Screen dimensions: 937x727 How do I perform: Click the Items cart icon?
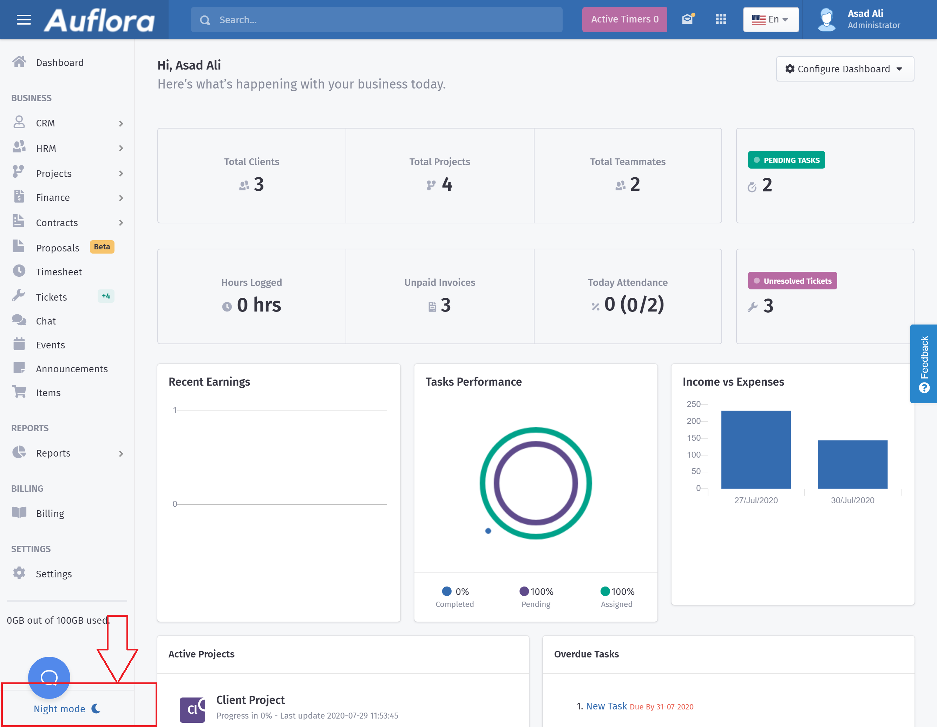19,392
